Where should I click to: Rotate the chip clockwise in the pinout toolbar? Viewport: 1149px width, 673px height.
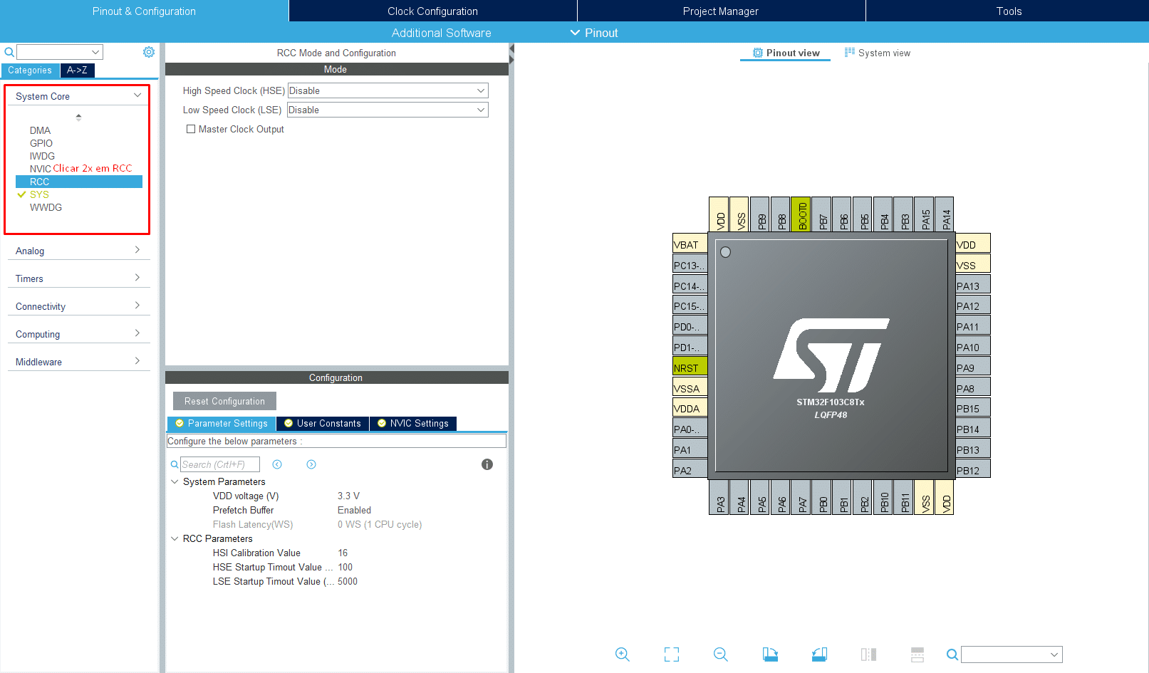[770, 654]
